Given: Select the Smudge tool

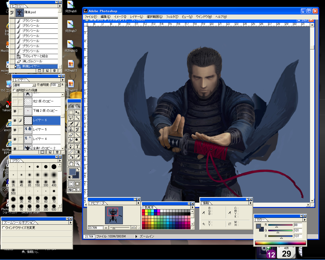Looking at the screenshot, I should coord(71,140).
